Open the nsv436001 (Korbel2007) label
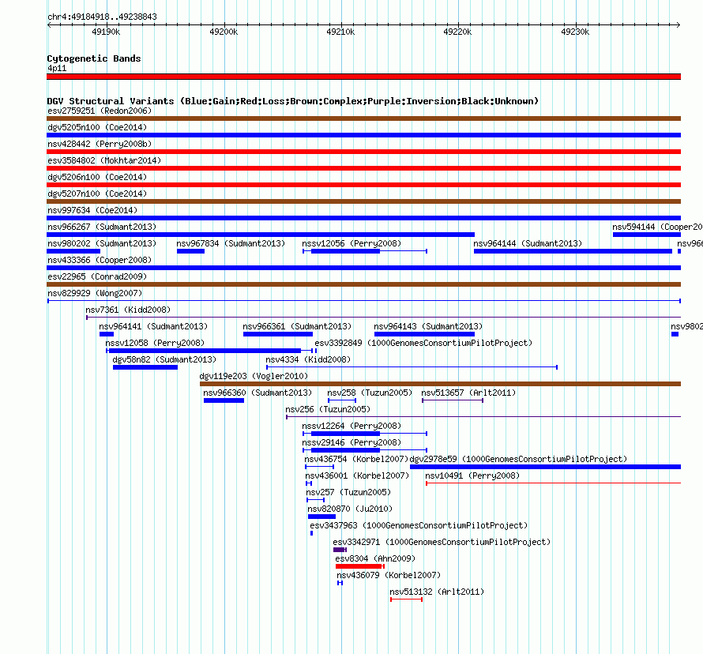Screen dimensions: 703x654 (357, 475)
